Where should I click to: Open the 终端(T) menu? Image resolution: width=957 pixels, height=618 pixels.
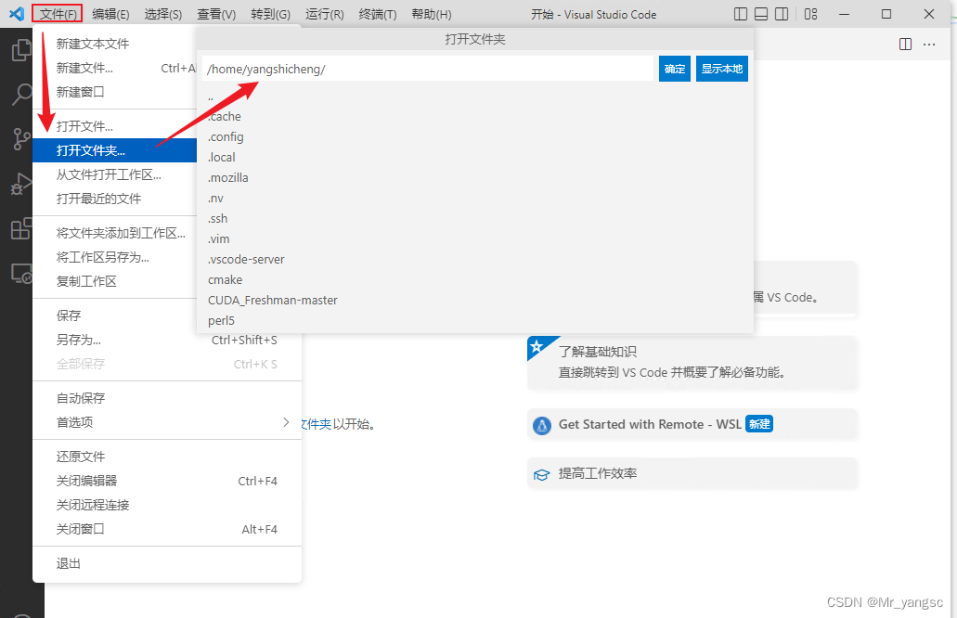(377, 13)
